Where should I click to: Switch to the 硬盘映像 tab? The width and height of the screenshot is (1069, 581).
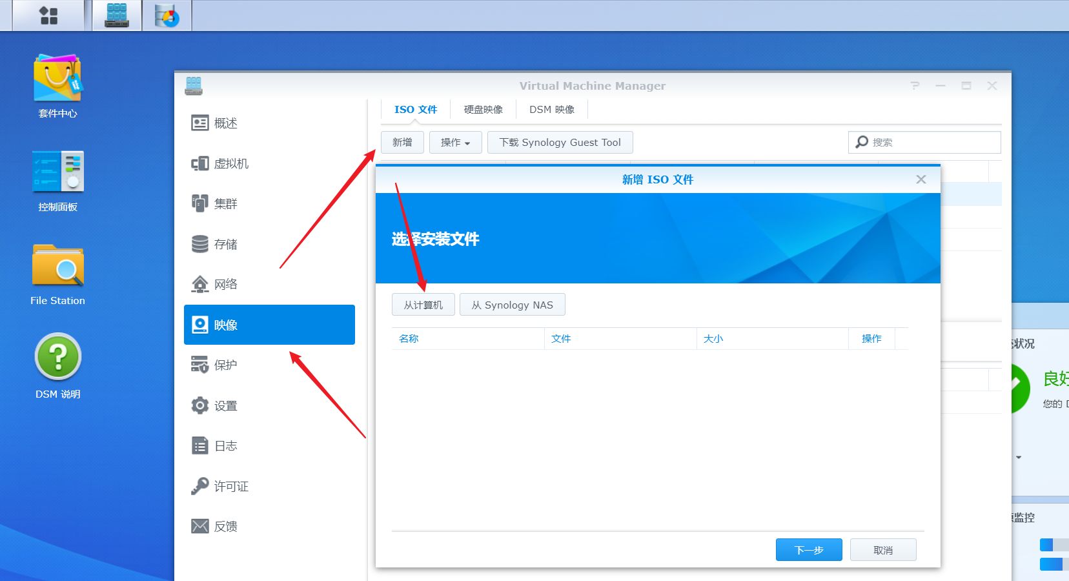pos(483,109)
